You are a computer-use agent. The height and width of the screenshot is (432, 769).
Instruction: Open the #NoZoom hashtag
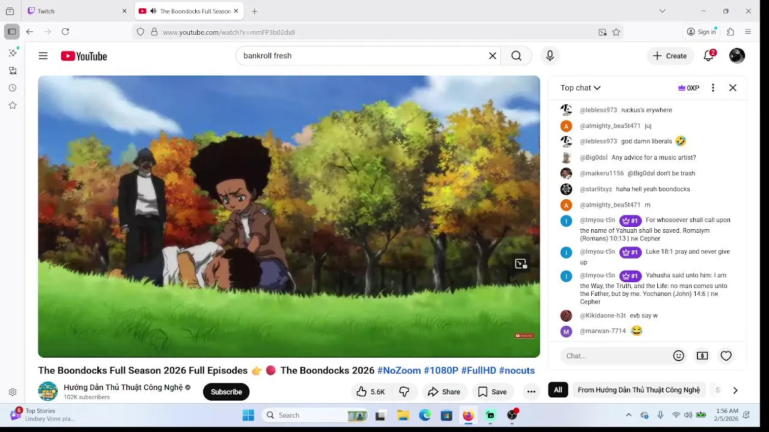point(399,370)
